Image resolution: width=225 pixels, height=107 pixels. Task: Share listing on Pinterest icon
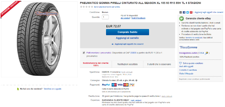[x=191, y=12]
